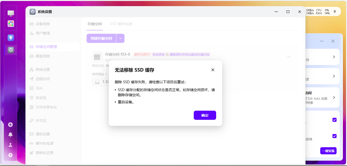
Task: Open 网络设置 in the settings sidebar
Action: [43, 70]
